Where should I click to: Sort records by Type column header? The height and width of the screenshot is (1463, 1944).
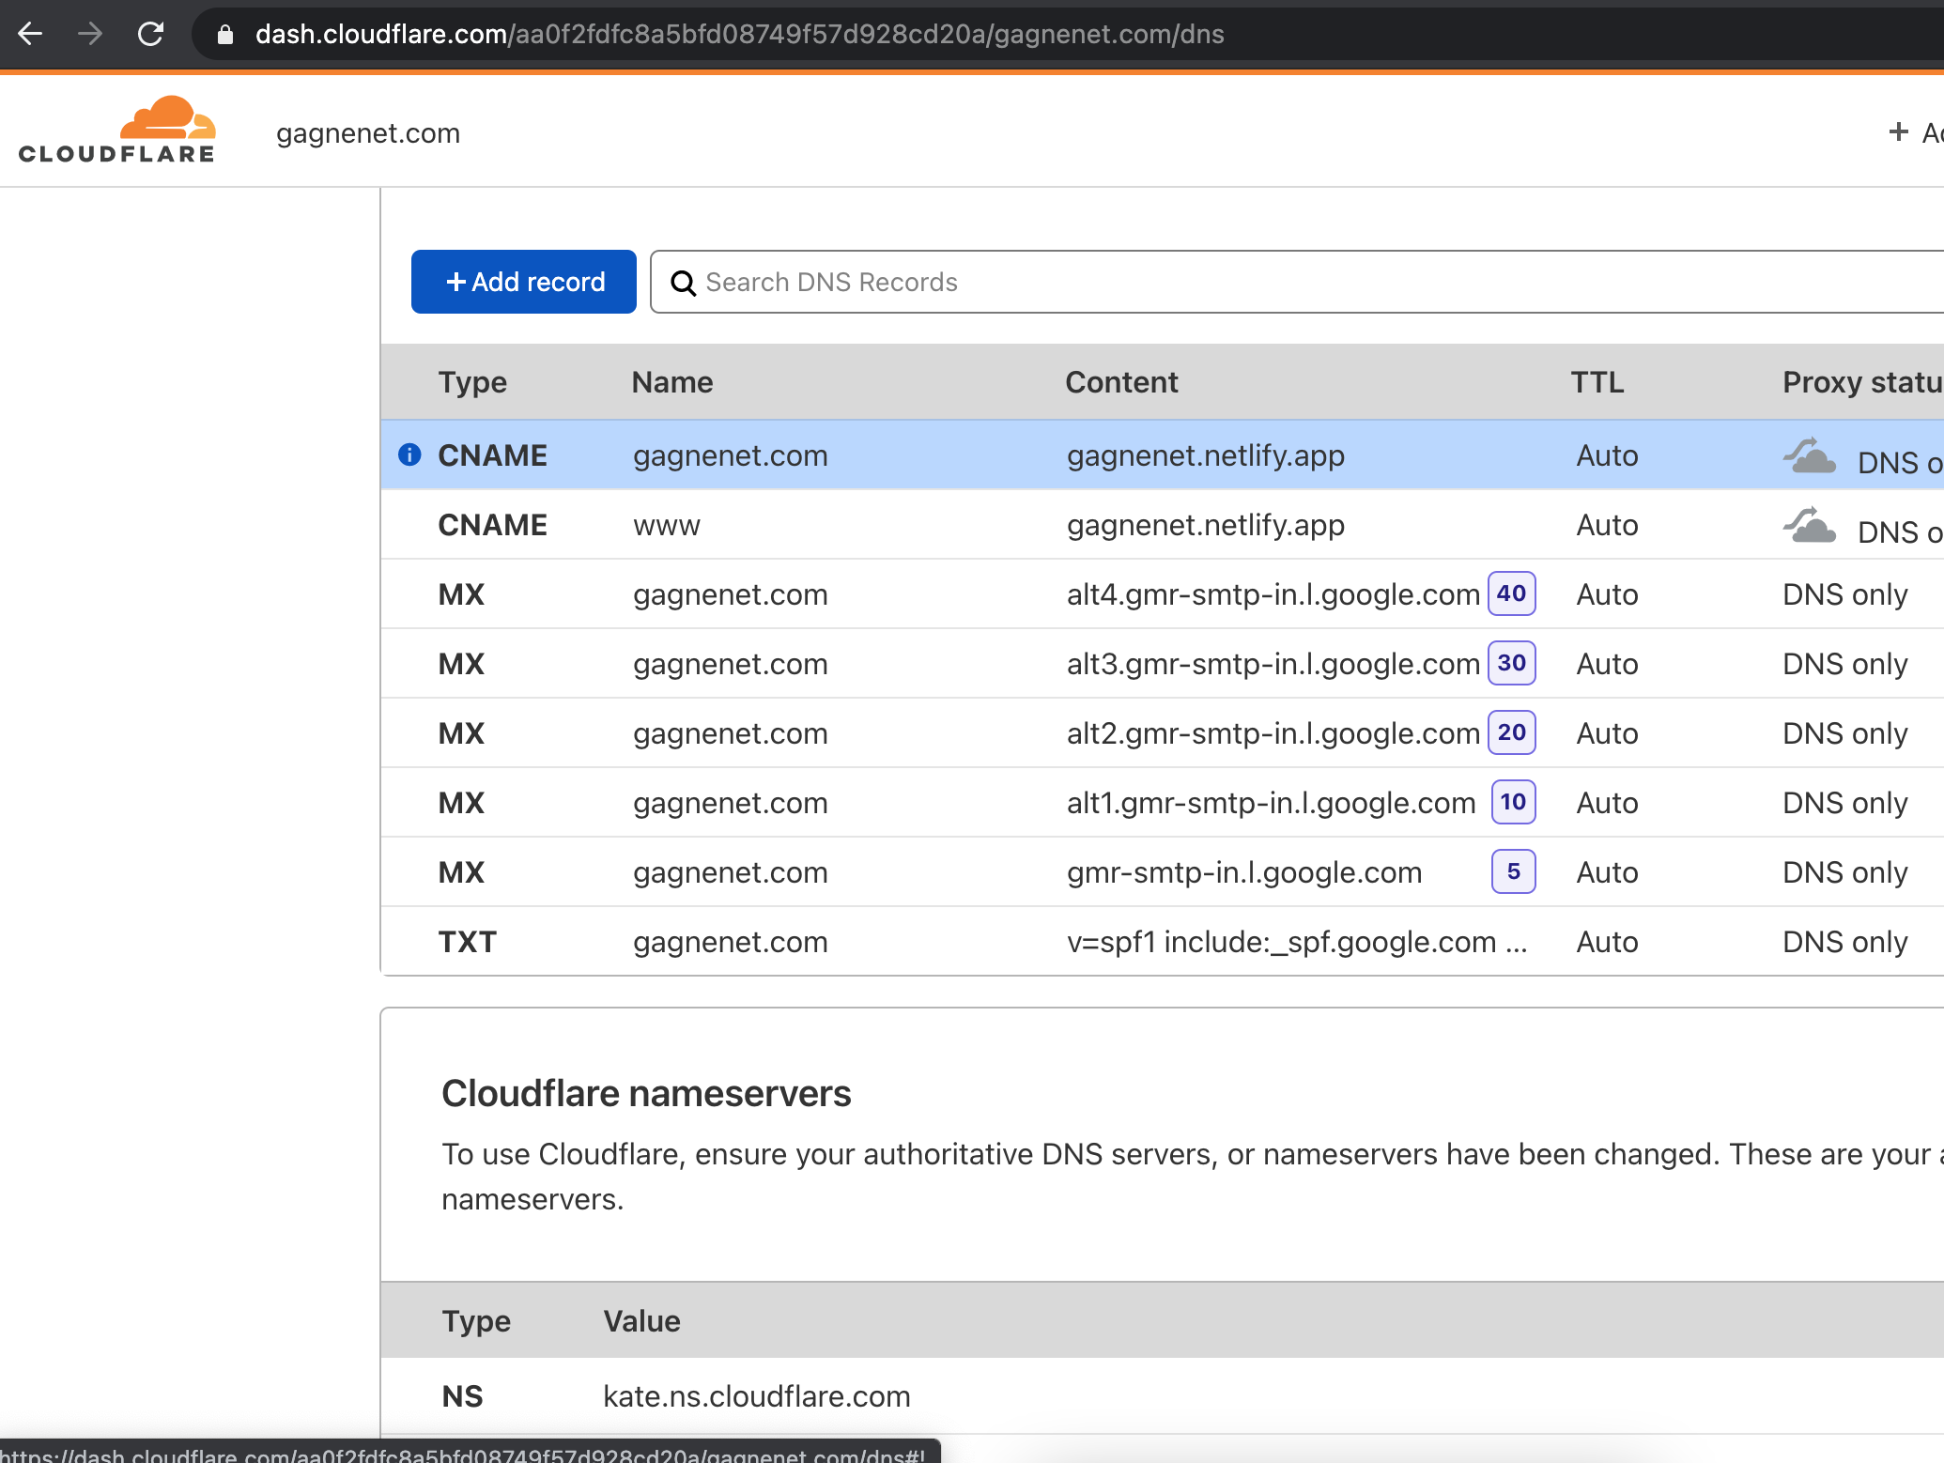click(x=472, y=382)
